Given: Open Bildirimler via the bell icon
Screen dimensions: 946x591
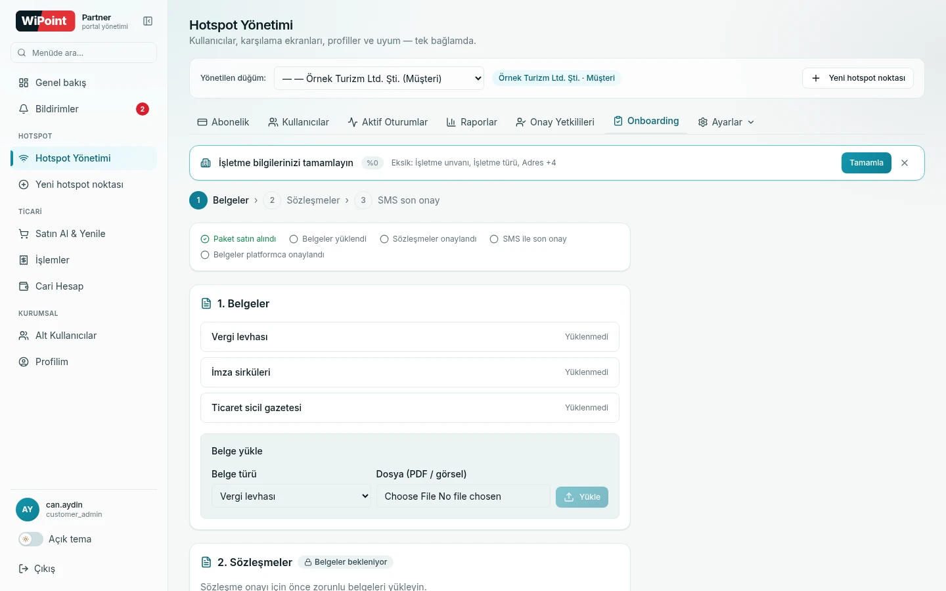Looking at the screenshot, I should click(24, 109).
